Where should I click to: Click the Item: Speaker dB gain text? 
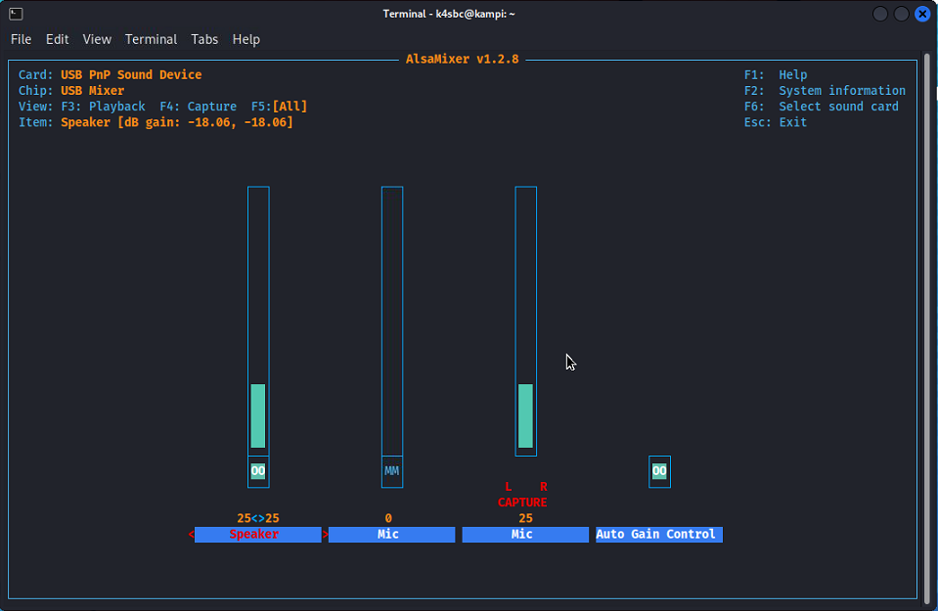[x=156, y=122]
